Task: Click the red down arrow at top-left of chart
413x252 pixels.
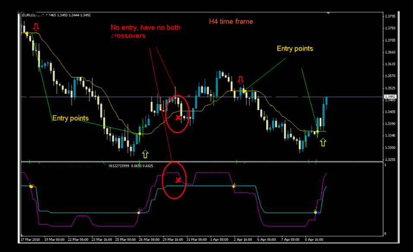Action: coord(36,27)
